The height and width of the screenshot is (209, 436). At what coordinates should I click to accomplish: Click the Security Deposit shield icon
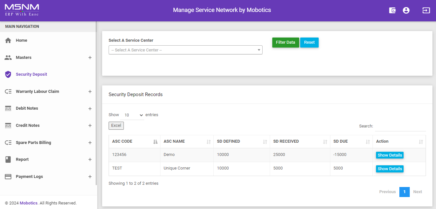click(8, 74)
